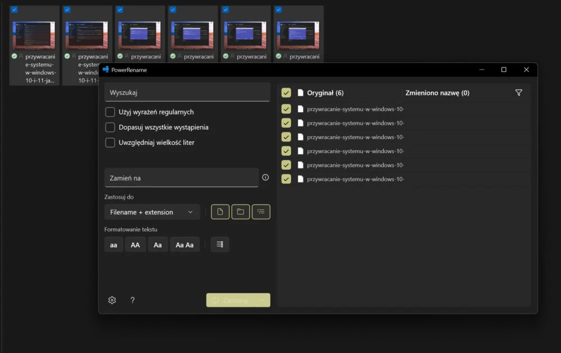Expand the arrow next to Zastosuj button
The width and height of the screenshot is (561, 353).
click(262, 300)
